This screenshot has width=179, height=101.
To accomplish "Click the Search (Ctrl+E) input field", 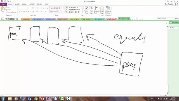I will [166, 19].
